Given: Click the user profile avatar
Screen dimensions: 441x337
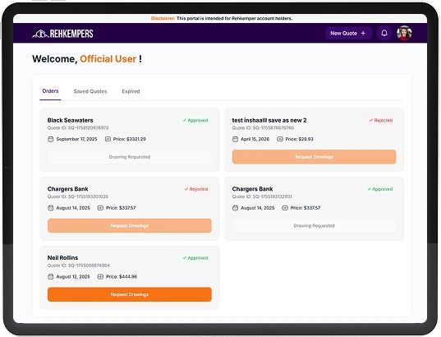Looking at the screenshot, I should pyautogui.click(x=404, y=33).
